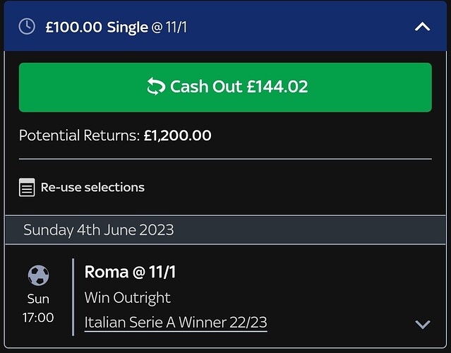Image resolution: width=451 pixels, height=353 pixels.
Task: Click the vertical divider beside Roma selection
Action: pyautogui.click(x=73, y=297)
